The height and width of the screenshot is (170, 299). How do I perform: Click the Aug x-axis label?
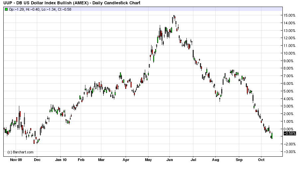216,160
